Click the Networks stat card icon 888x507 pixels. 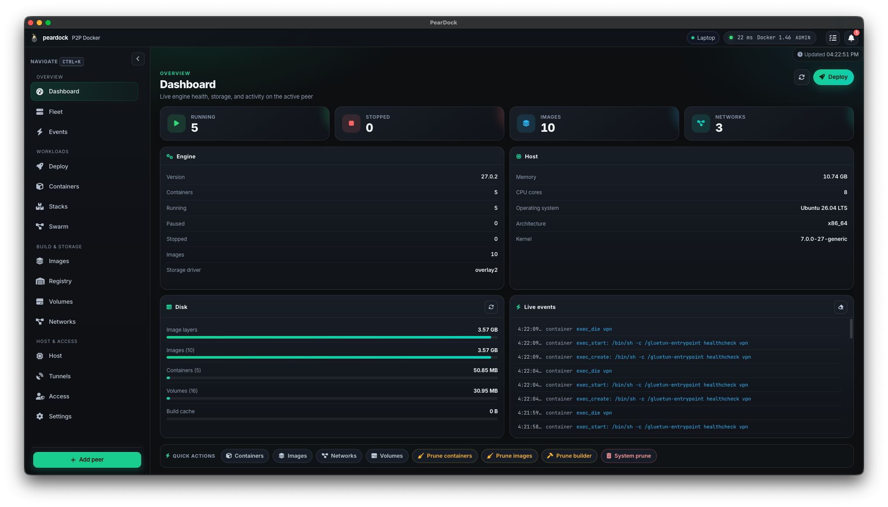click(x=701, y=123)
